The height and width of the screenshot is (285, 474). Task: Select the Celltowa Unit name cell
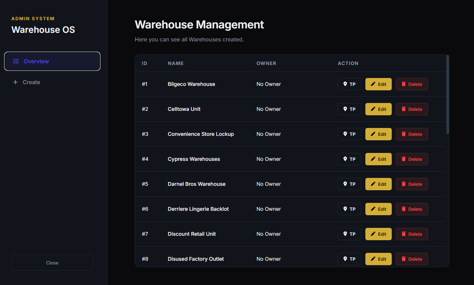(x=184, y=109)
